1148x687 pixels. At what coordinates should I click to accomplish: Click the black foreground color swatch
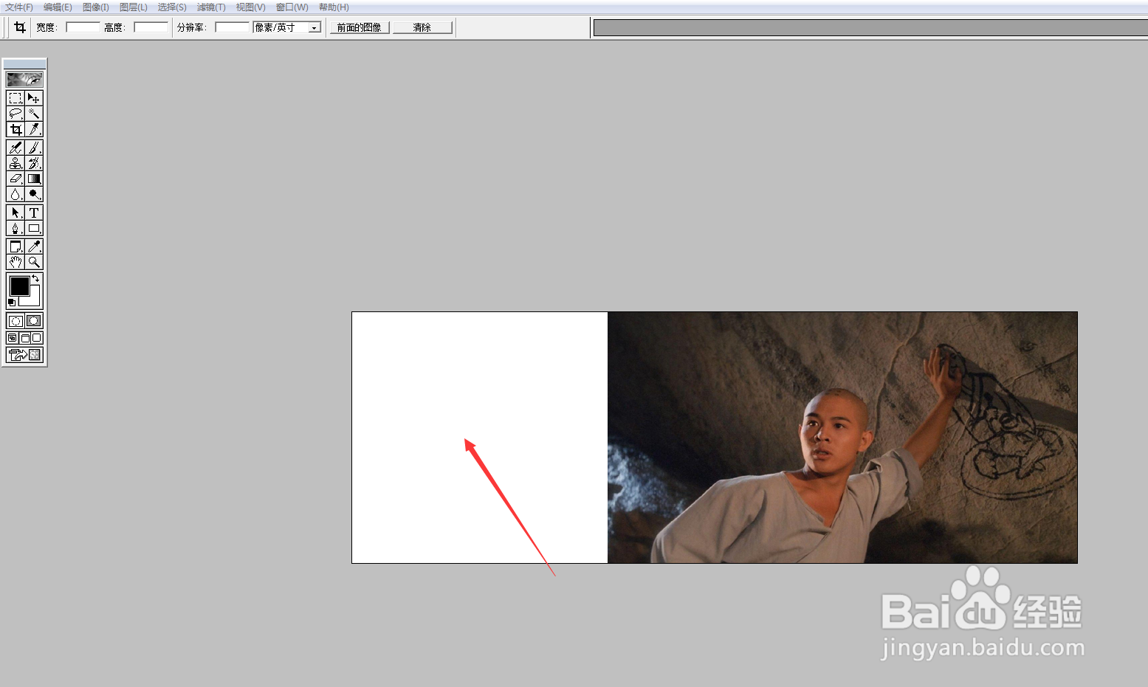click(x=18, y=286)
